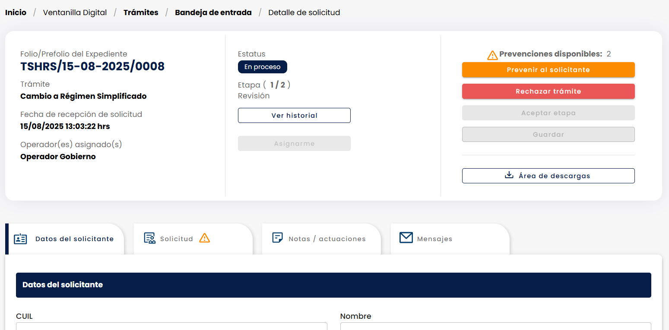Click the Prevenir al solicitante button
669x330 pixels.
click(x=549, y=70)
